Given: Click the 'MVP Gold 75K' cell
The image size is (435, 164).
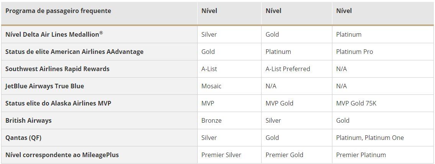Looking at the screenshot, I should (356, 103).
